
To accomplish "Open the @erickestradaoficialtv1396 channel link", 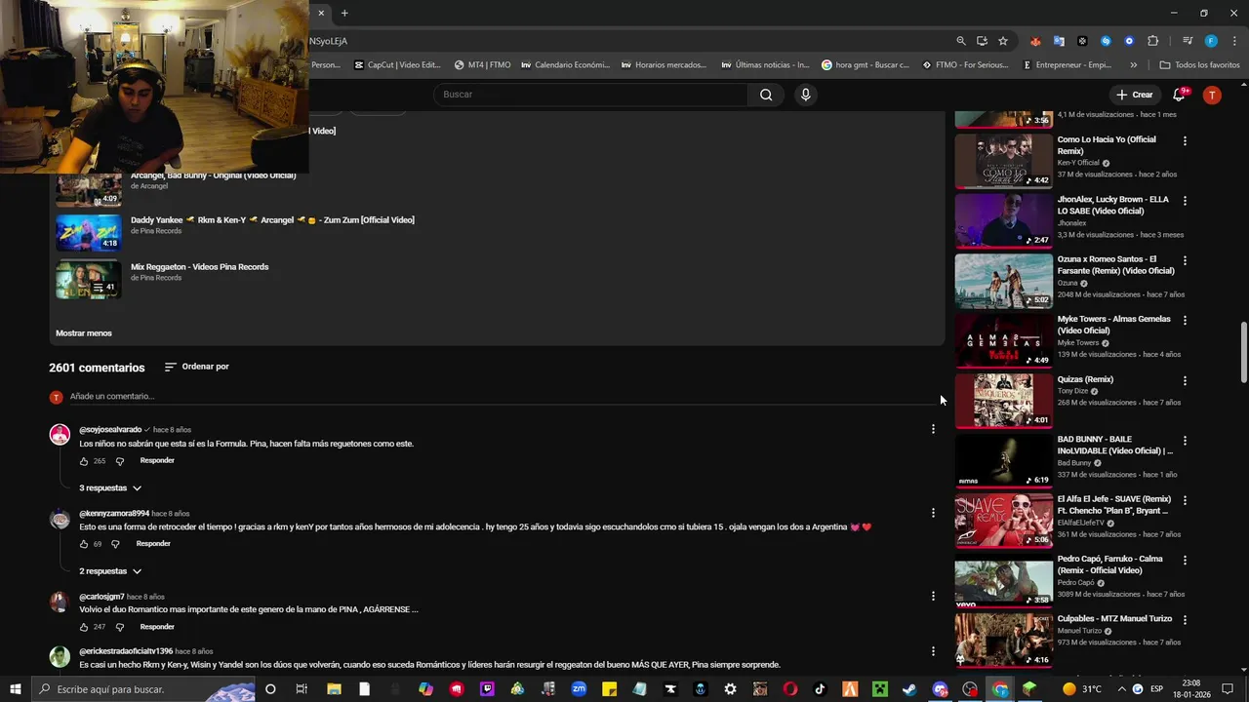I will 126,651.
